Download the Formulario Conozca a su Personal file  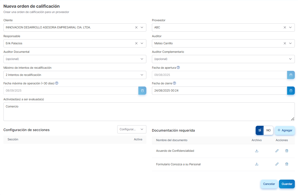point(256,164)
